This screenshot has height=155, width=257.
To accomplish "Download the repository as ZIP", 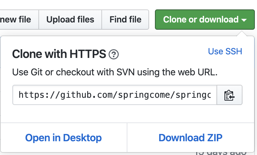I will [190, 138].
